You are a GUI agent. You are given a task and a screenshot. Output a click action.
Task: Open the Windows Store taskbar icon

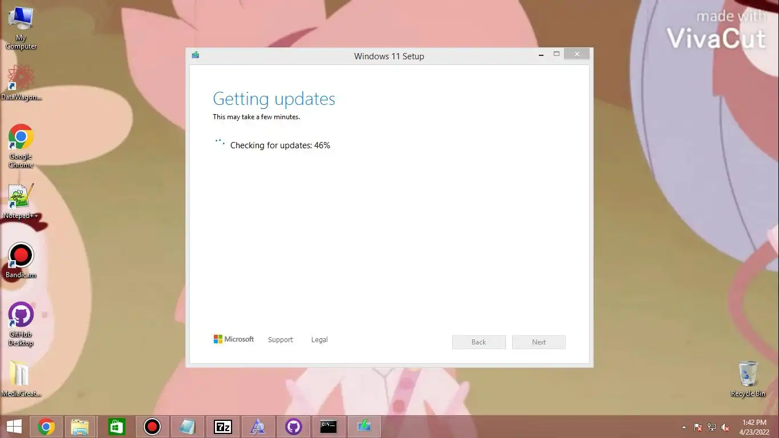pyautogui.click(x=117, y=427)
